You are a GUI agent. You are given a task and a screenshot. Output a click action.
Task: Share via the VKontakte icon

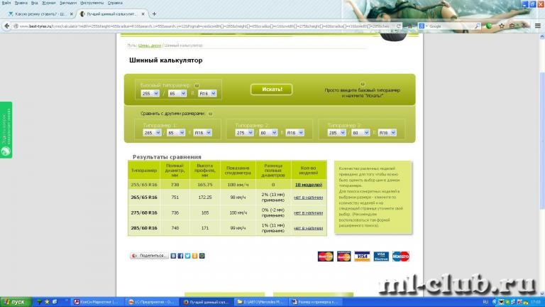[174, 256]
